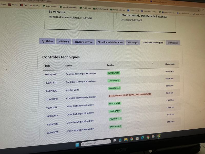Open Task View from the taskbar

115,140
